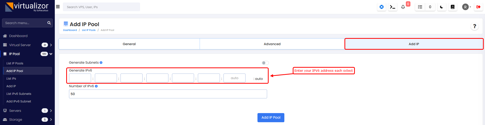Click the blue support lifebuoy icon
Screen dimensions: 485x125
click(382, 7)
